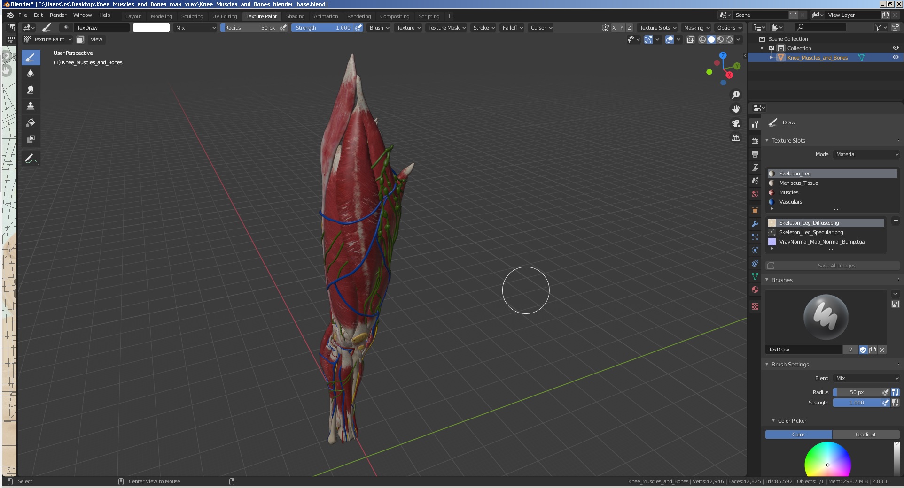The width and height of the screenshot is (904, 488).
Task: Switch to the UV Editing workspace tab
Action: click(x=225, y=16)
